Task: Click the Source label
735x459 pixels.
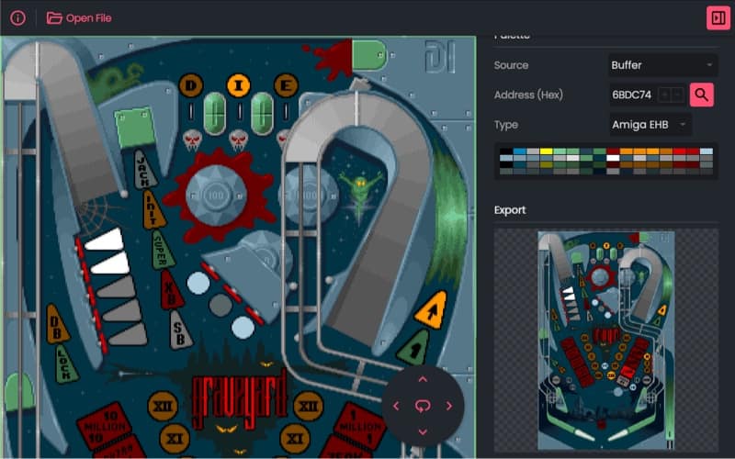Action: click(511, 65)
